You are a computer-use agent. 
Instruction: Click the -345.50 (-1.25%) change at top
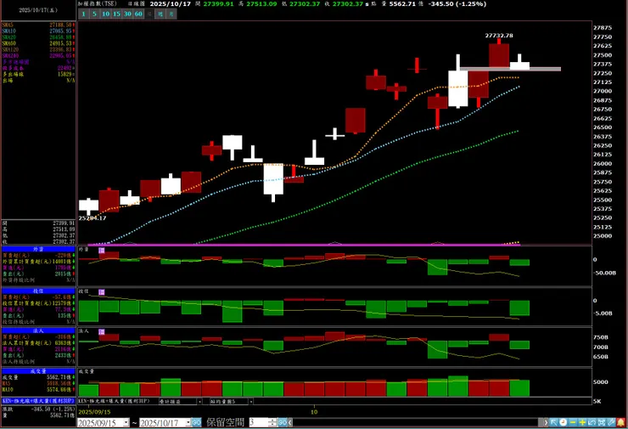(x=457, y=4)
